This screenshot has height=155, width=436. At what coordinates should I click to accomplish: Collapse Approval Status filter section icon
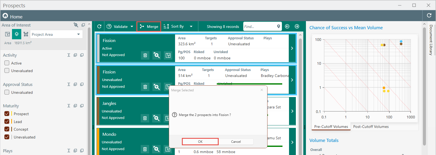[x=69, y=84]
